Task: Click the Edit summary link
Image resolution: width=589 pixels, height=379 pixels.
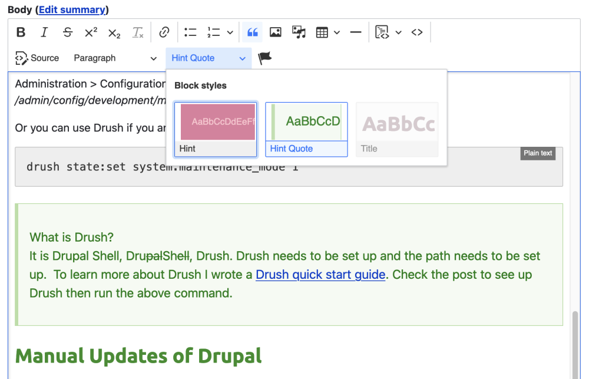Action: click(x=72, y=10)
